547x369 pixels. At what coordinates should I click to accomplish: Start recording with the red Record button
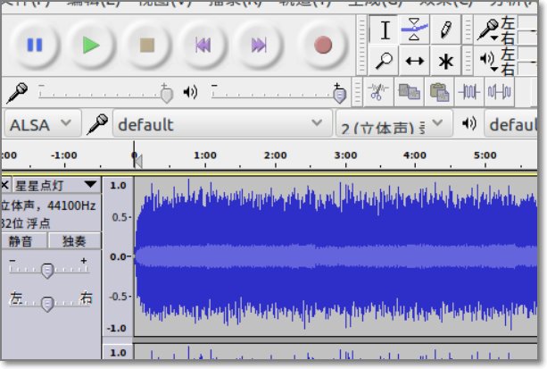(x=323, y=45)
